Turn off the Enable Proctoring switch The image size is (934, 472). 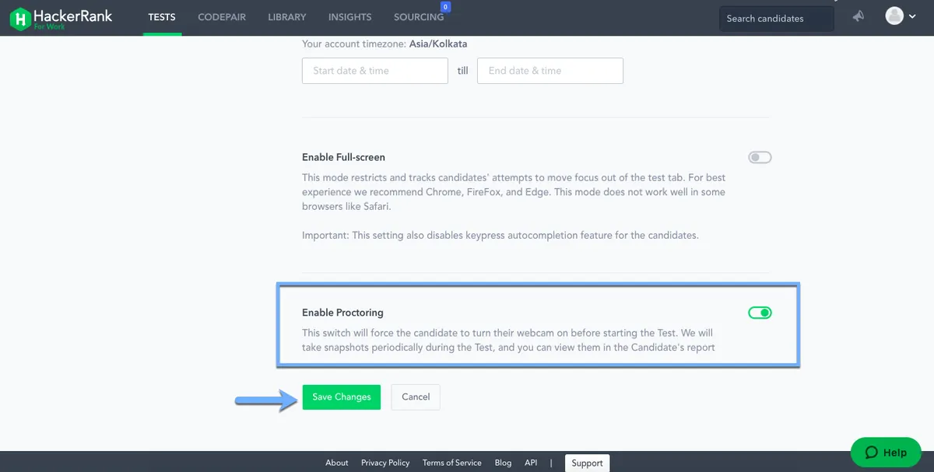[760, 313]
